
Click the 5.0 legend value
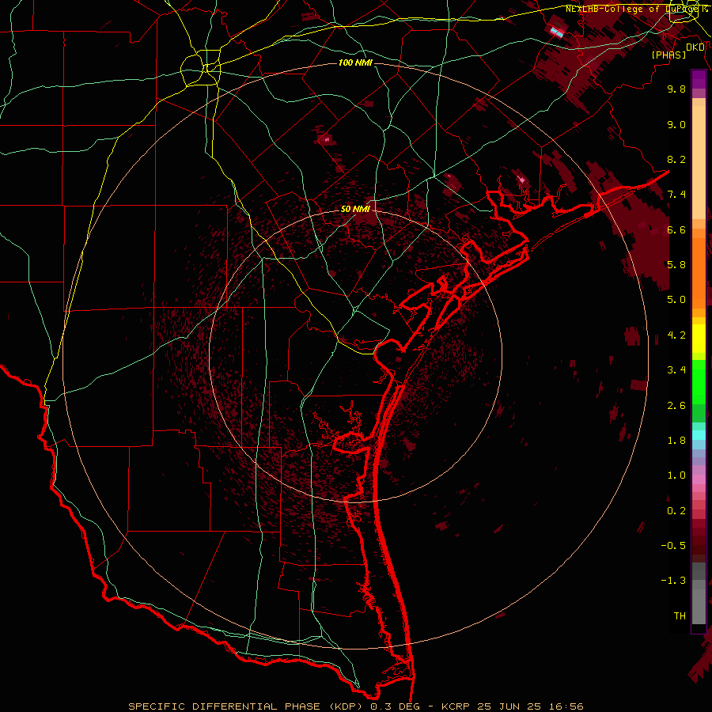click(676, 300)
